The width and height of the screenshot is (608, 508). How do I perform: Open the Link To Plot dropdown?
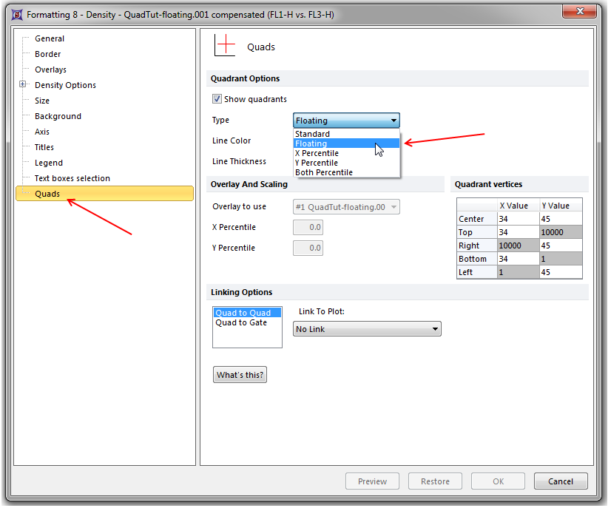pyautogui.click(x=367, y=329)
